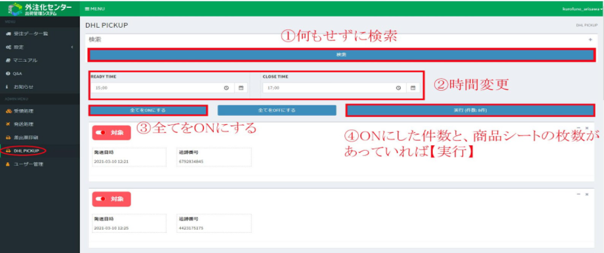Click the question mark icon beside Q&A
604x253 pixels.
point(8,74)
